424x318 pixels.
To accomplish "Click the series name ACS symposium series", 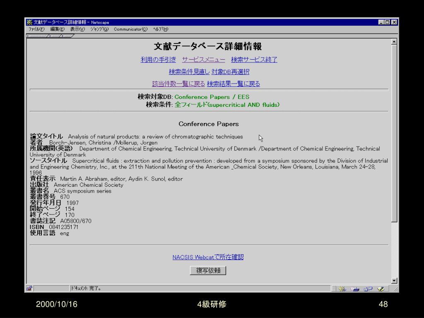I will (x=82, y=191).
